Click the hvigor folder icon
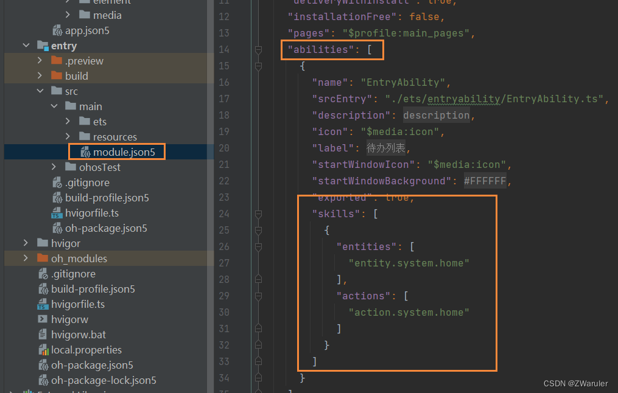Image resolution: width=618 pixels, height=393 pixels. click(x=43, y=243)
